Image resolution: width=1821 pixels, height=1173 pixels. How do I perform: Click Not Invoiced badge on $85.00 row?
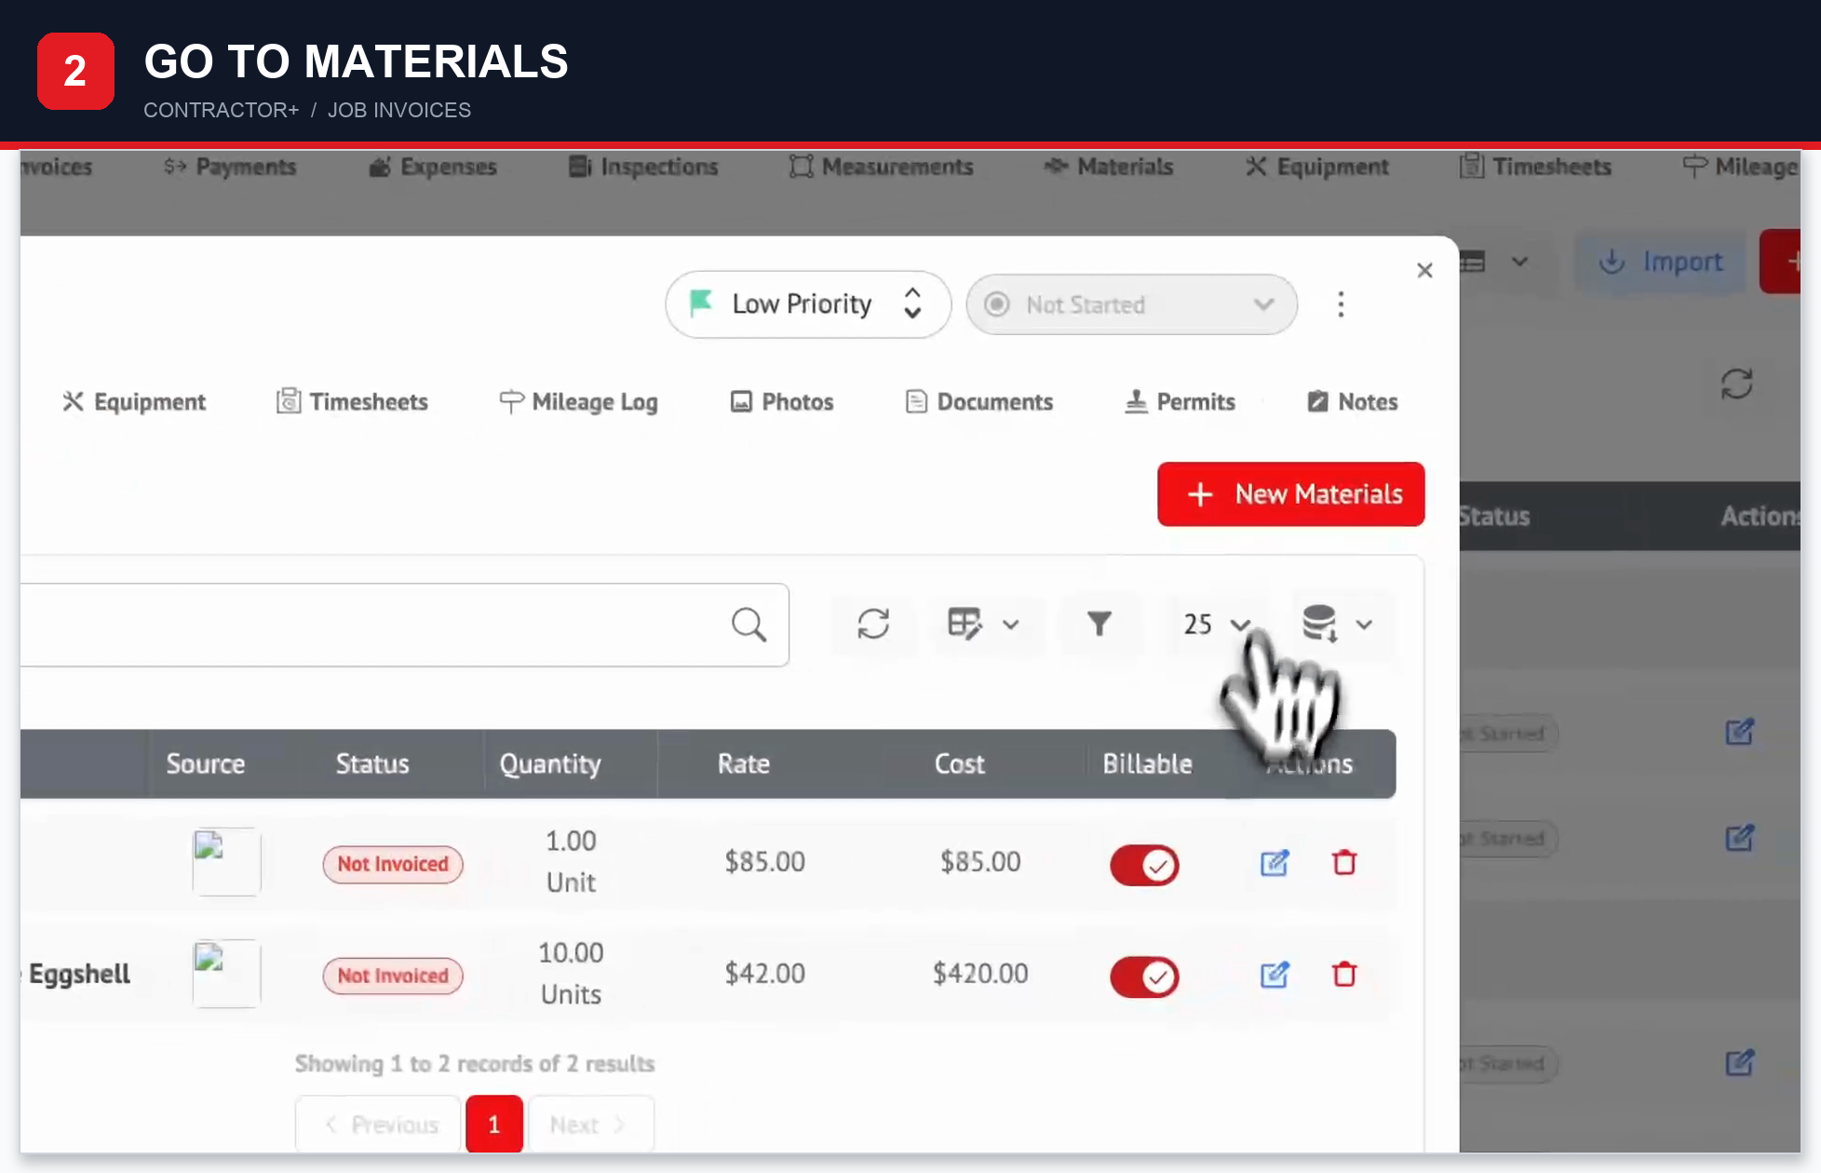[x=393, y=864]
